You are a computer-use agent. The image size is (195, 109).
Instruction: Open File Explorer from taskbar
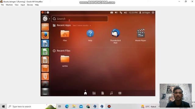pyautogui.click(x=74, y=106)
